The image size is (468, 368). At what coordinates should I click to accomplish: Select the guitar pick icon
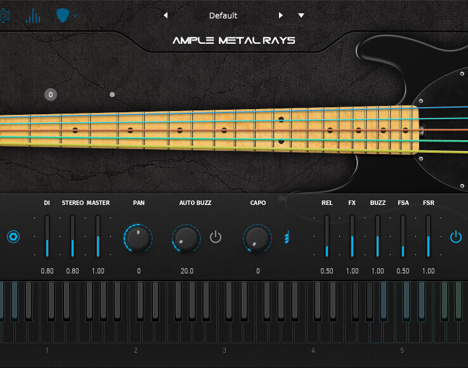pyautogui.click(x=63, y=15)
